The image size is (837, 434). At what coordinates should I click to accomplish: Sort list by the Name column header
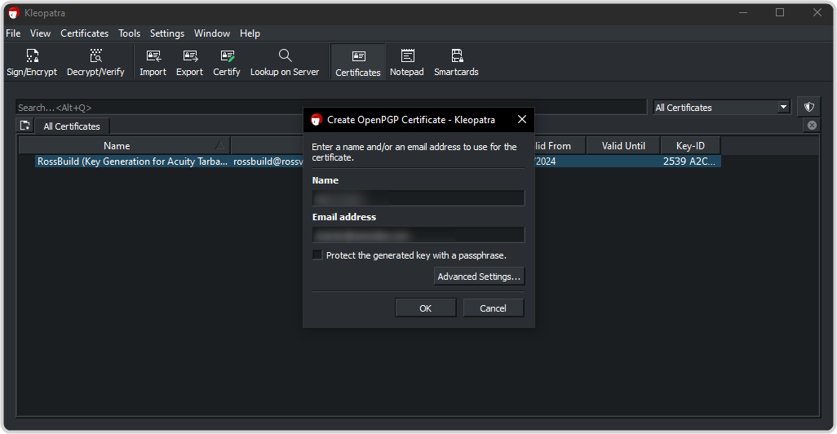[x=117, y=146]
